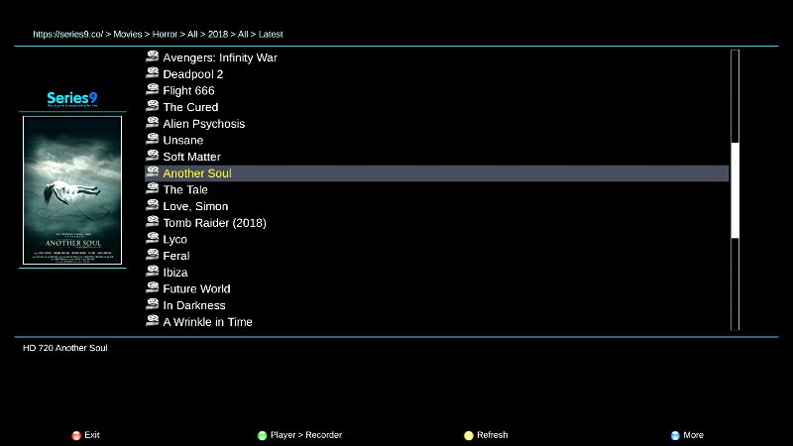This screenshot has width=793, height=446.
Task: Select Soft Matter title
Action: 191,157
